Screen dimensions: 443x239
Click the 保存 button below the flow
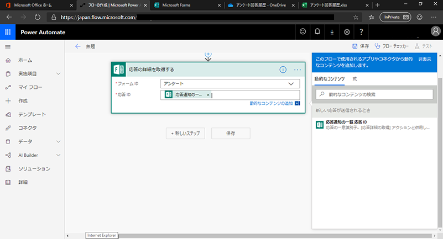(231, 134)
